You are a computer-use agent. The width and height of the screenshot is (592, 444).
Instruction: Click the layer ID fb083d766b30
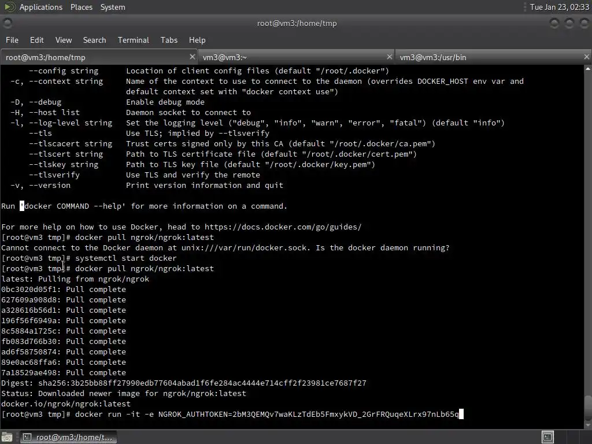(x=29, y=341)
